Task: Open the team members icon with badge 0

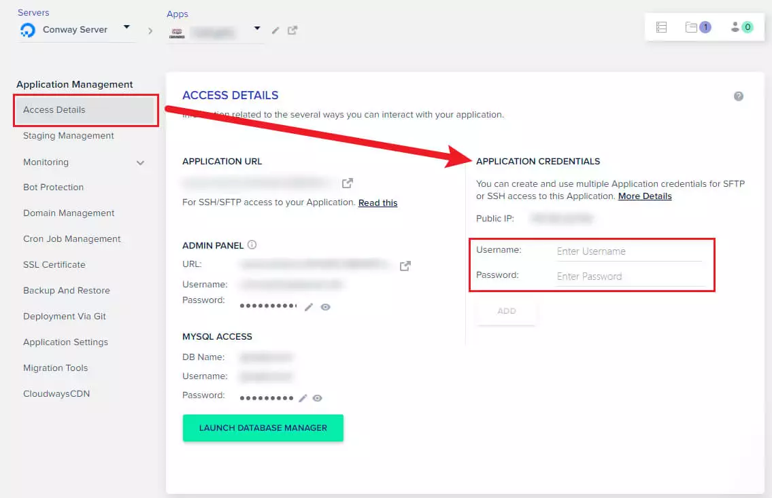Action: pyautogui.click(x=735, y=27)
